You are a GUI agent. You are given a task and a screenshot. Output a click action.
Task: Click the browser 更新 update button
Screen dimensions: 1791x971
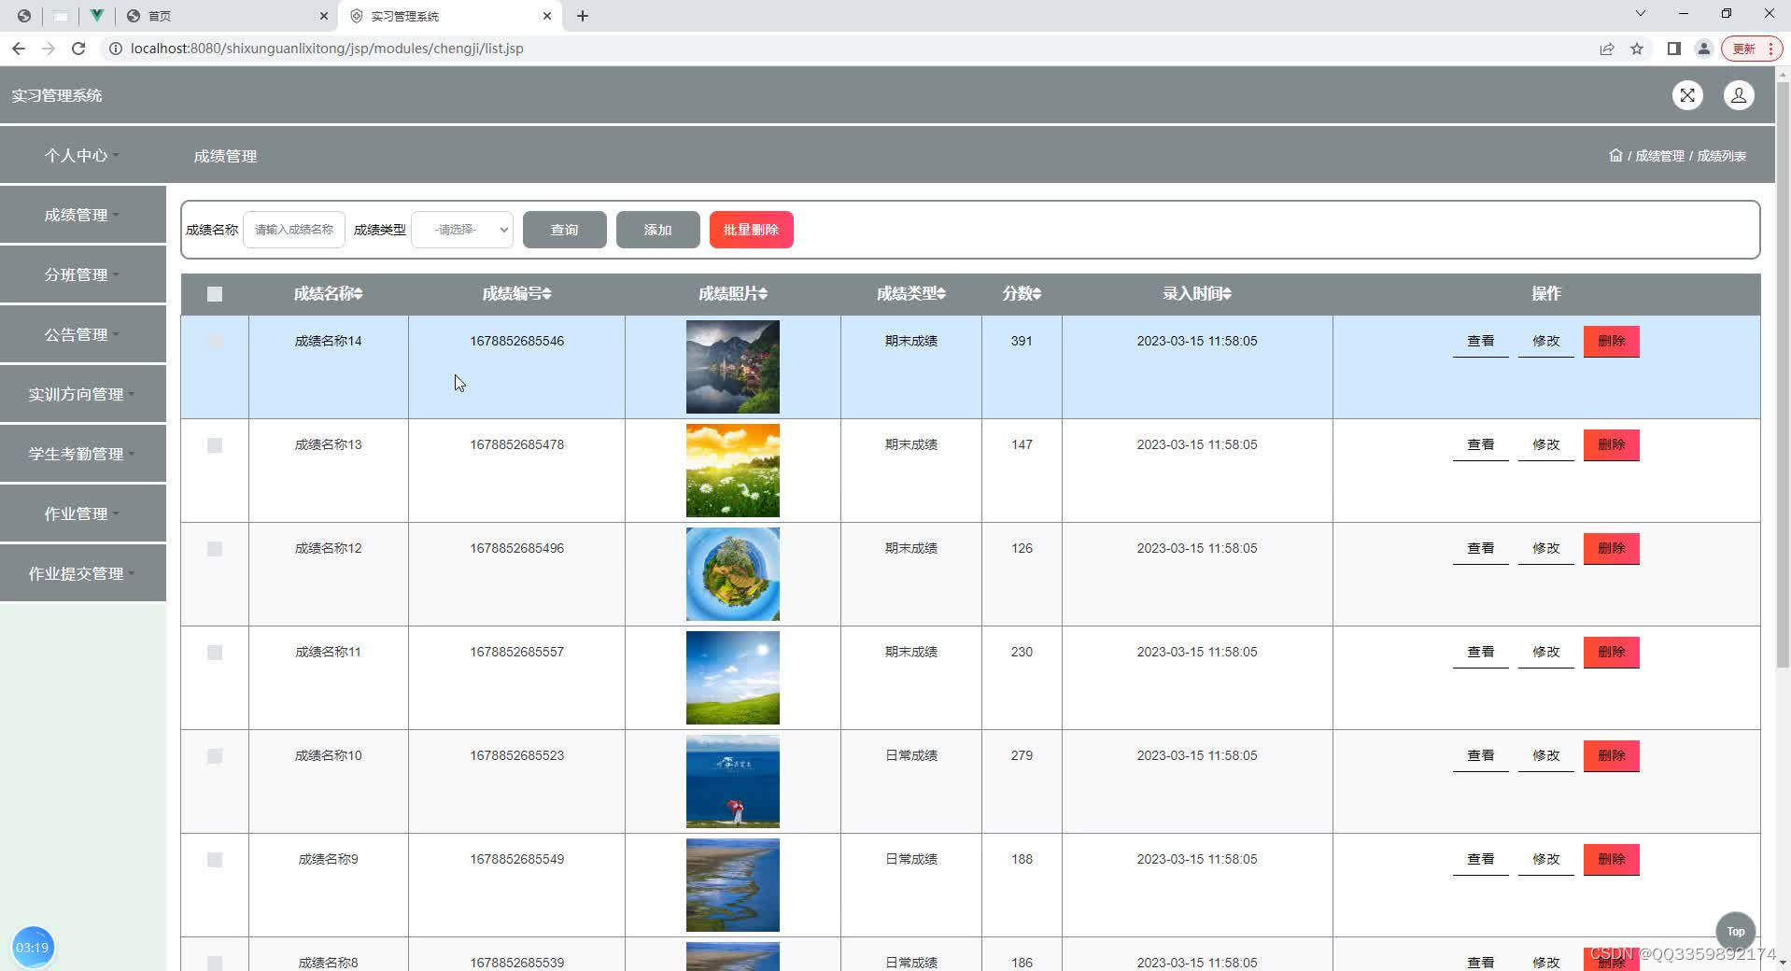click(1751, 49)
